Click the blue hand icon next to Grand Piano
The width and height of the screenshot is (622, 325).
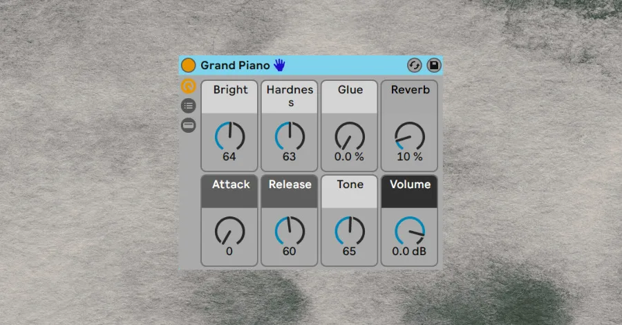279,65
